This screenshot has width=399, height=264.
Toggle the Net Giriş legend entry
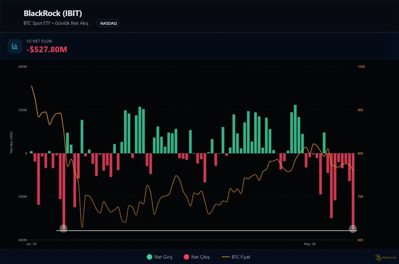coord(160,257)
